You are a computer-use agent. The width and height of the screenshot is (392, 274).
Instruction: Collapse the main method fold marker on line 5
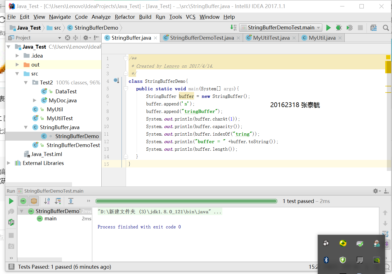(x=126, y=88)
